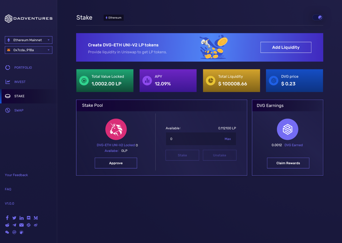Toggle the dark mode switch
342x243 pixels.
(x=317, y=18)
